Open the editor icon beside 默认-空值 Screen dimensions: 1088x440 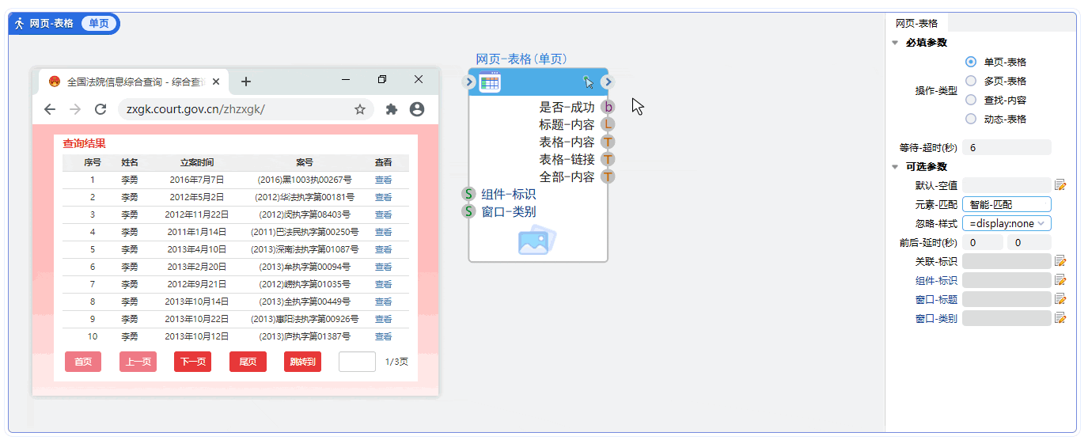click(x=1061, y=185)
